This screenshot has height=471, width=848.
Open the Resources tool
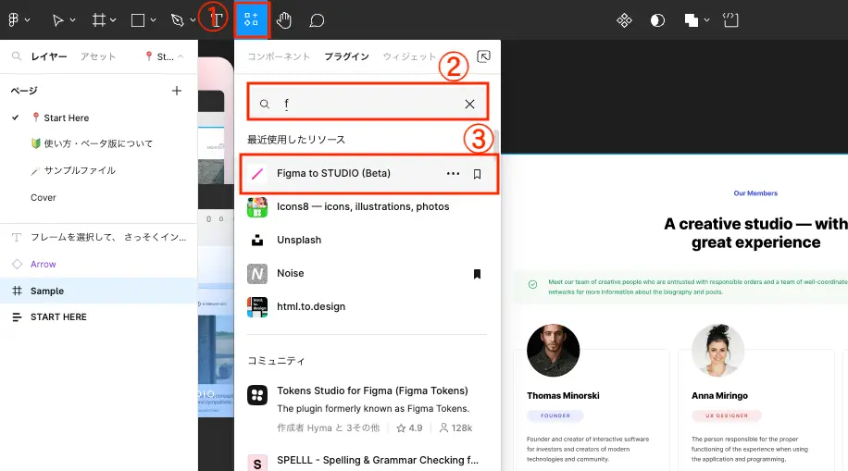point(251,20)
